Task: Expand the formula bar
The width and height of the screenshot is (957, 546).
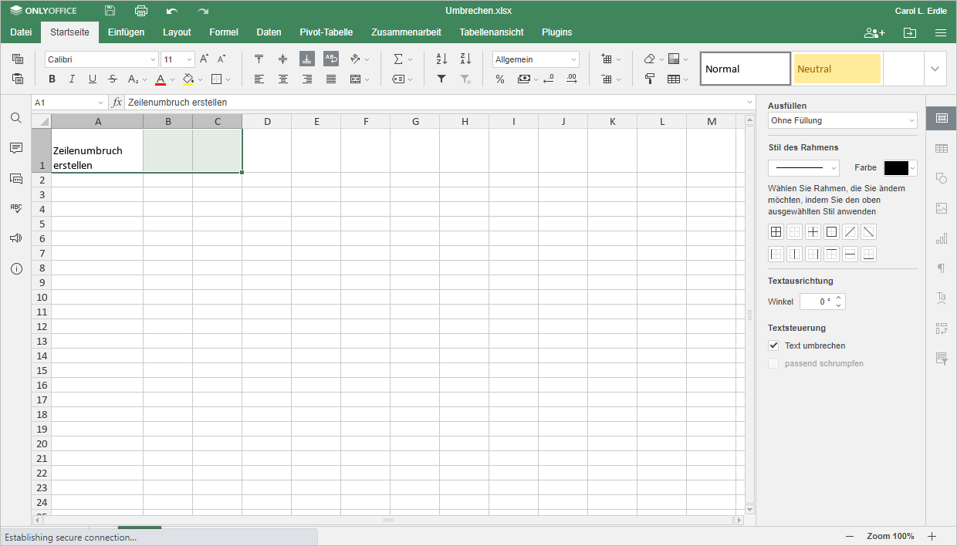Action: [749, 103]
